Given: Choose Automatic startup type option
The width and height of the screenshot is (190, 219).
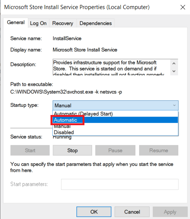Looking at the screenshot, I should [x=115, y=120].
